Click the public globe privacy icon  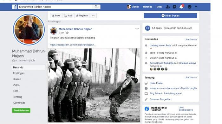tap(67, 33)
